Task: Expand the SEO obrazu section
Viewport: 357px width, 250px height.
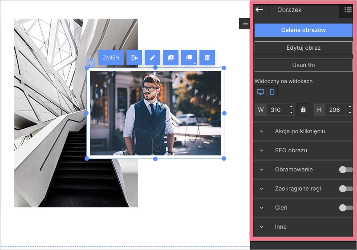Action: [x=291, y=151]
